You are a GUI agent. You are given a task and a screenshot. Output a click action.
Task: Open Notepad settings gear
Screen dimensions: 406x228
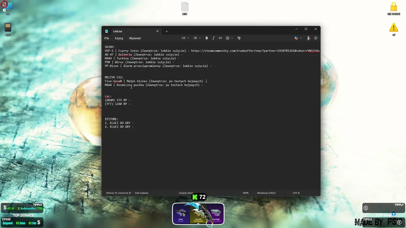(316, 38)
